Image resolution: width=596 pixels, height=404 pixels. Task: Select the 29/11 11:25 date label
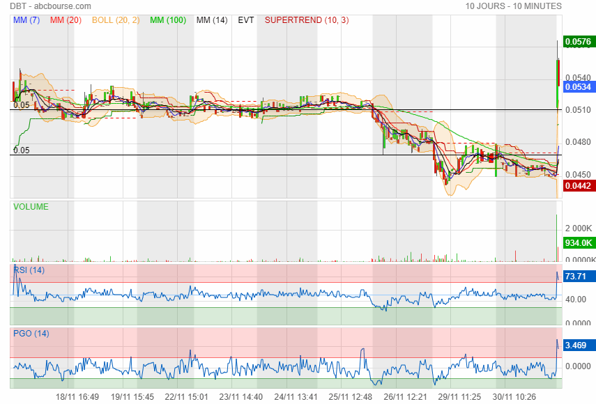[459, 397]
